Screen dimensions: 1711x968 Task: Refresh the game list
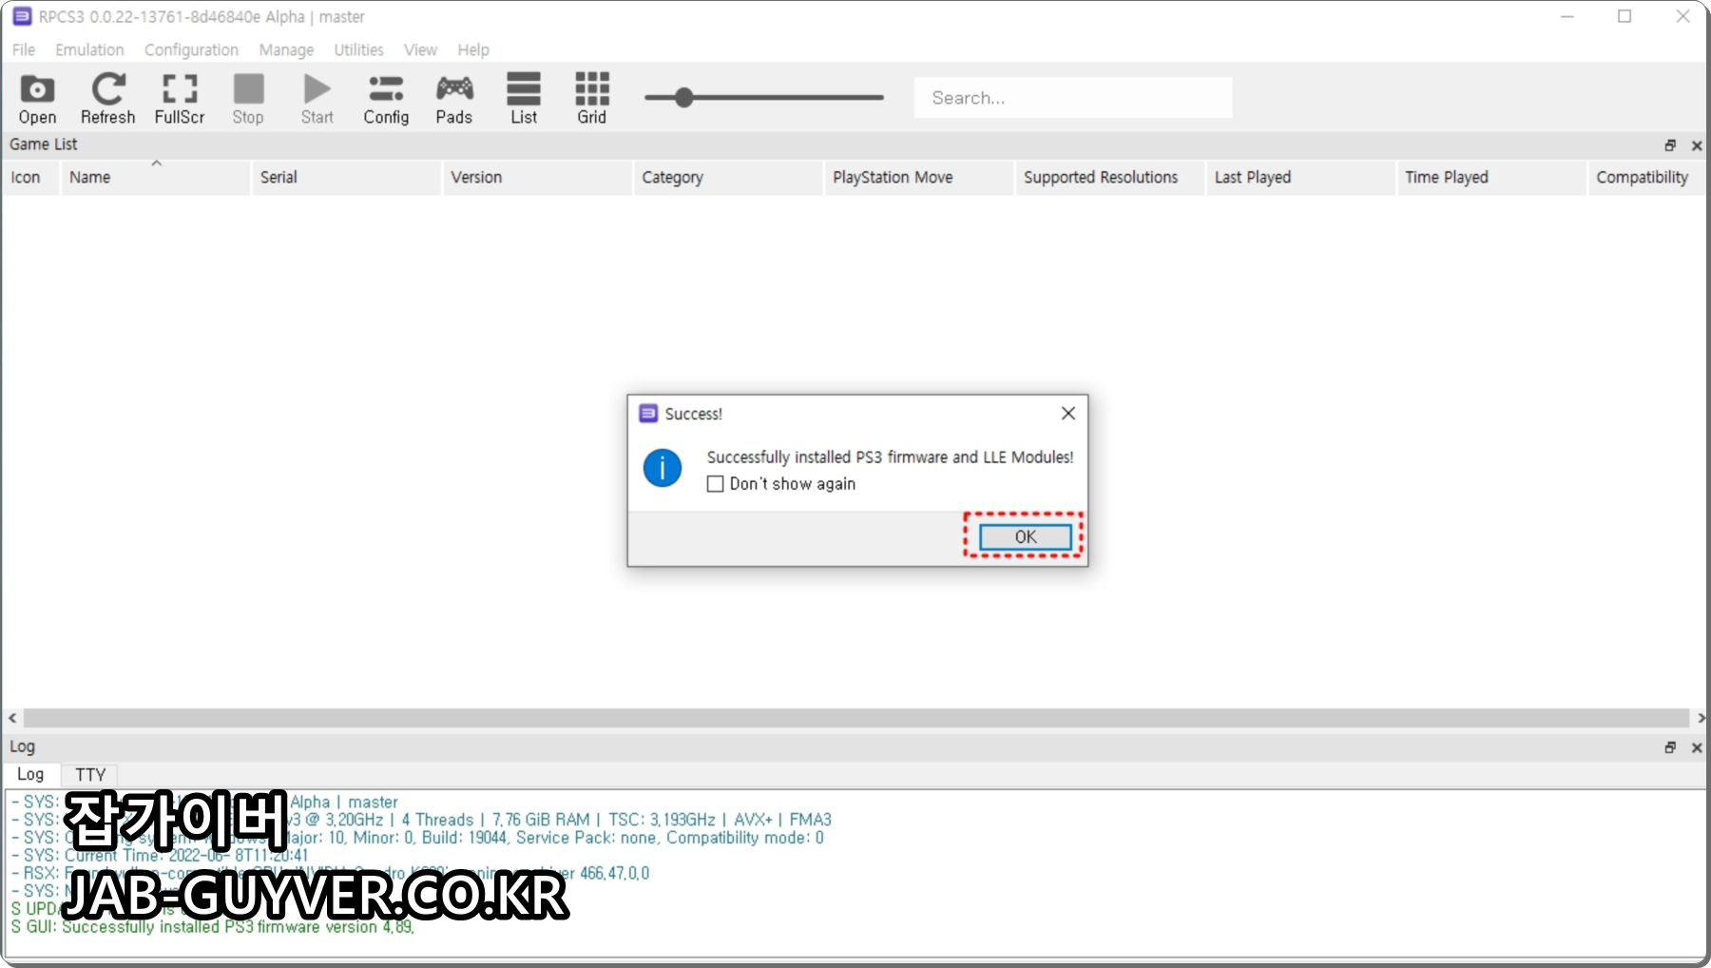(x=107, y=99)
